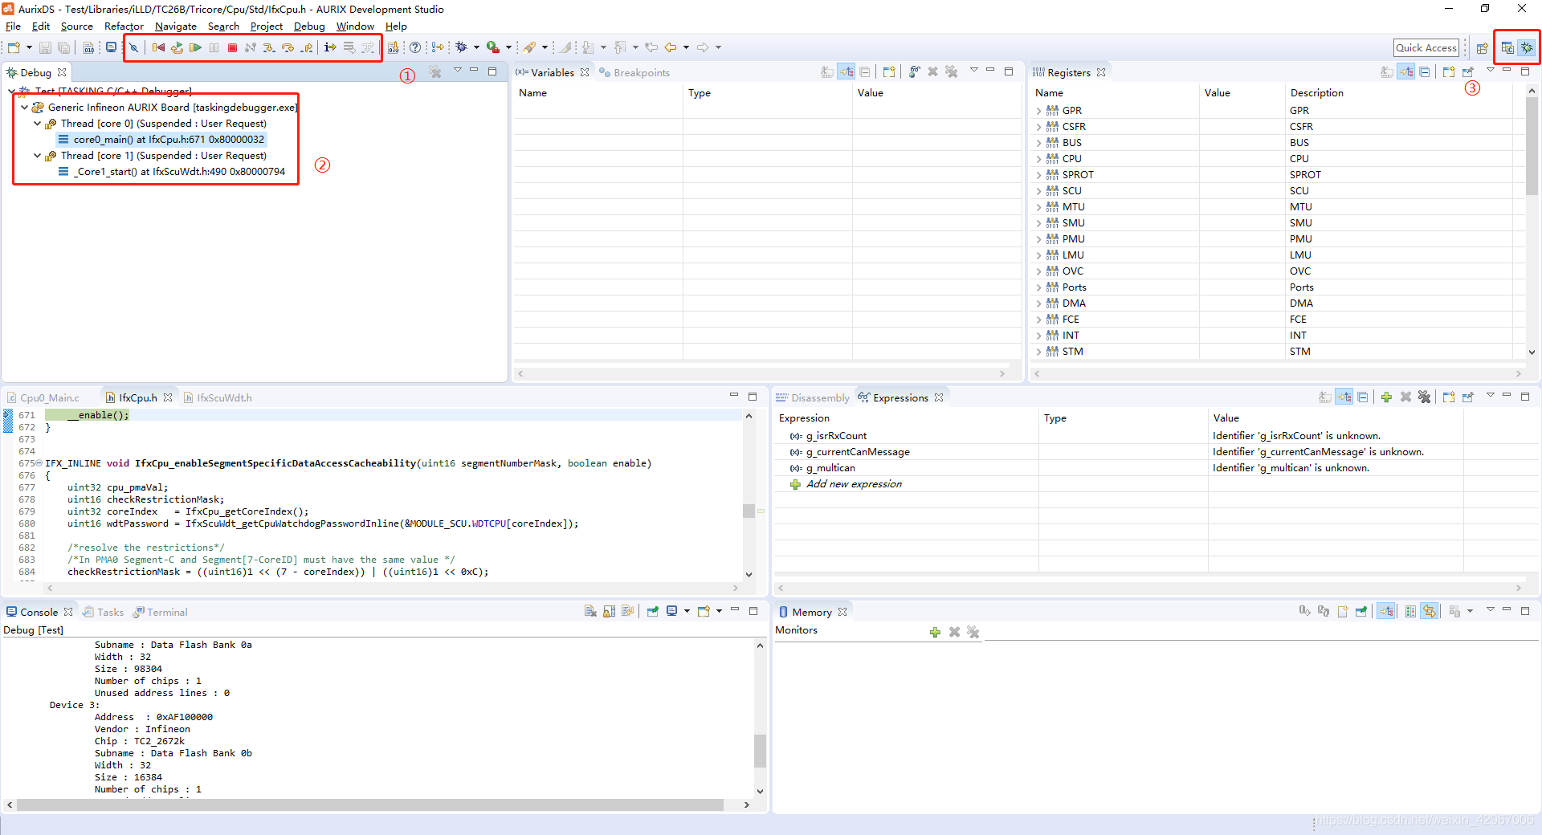Click the Registers vertical scrollbar thumb
Viewport: 1542px width, 835px height.
pos(1532,146)
